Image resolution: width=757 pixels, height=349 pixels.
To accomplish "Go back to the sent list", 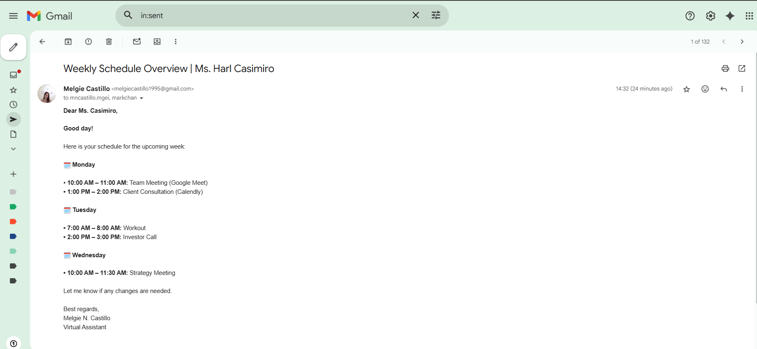I will (42, 42).
